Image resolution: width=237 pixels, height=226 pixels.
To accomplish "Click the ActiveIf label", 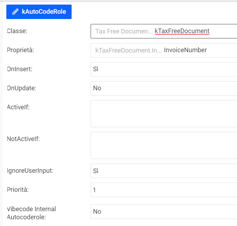I will [x=18, y=107].
